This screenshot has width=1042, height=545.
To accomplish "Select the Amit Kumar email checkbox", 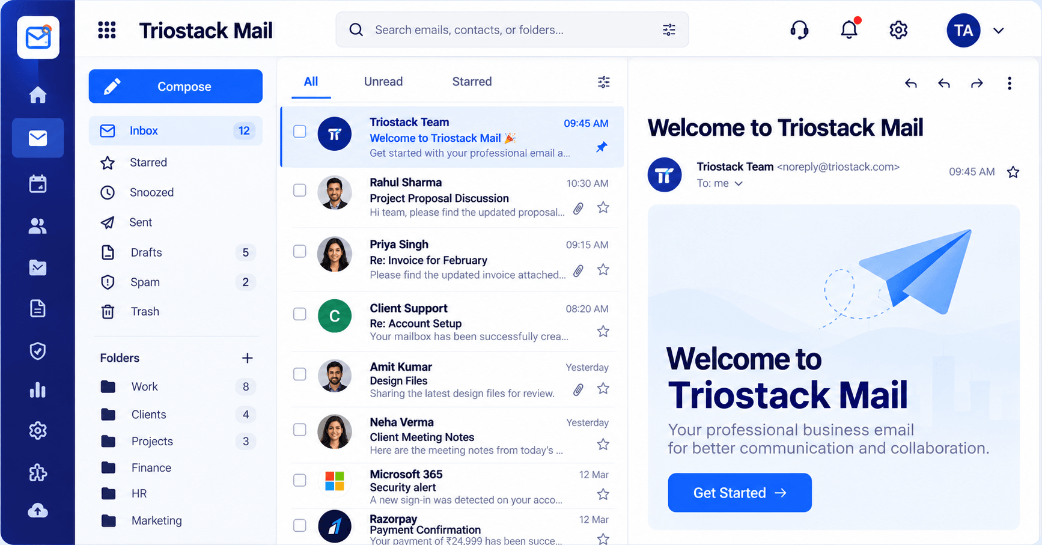I will 300,374.
